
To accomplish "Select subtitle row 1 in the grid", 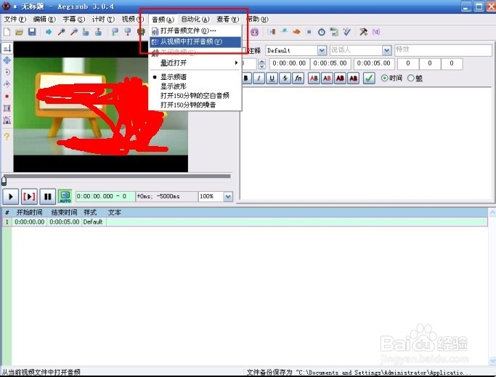I will pos(245,222).
